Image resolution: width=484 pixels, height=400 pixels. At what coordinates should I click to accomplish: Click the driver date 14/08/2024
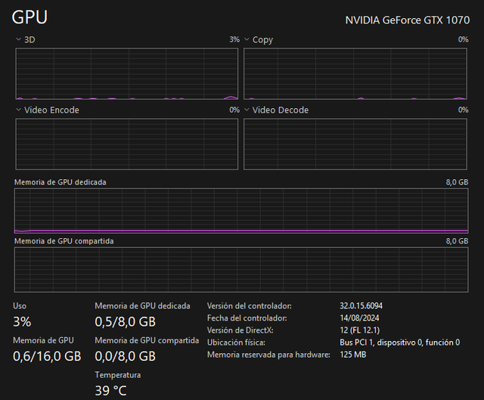click(x=359, y=318)
